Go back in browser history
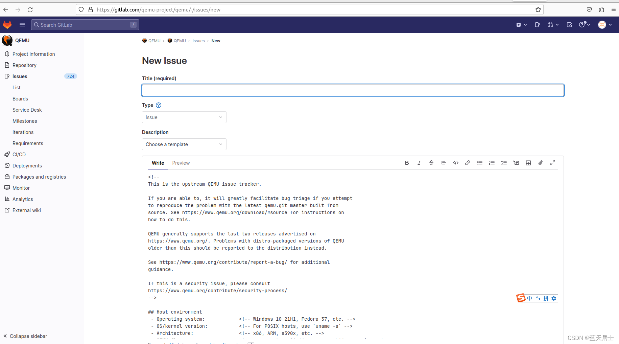The height and width of the screenshot is (344, 619). 6,9
